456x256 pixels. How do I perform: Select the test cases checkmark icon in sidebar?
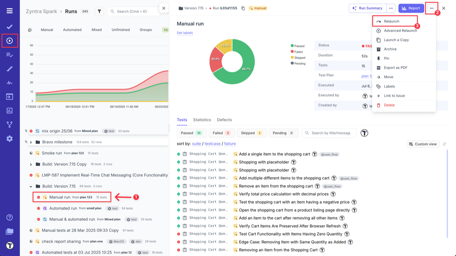(10, 26)
